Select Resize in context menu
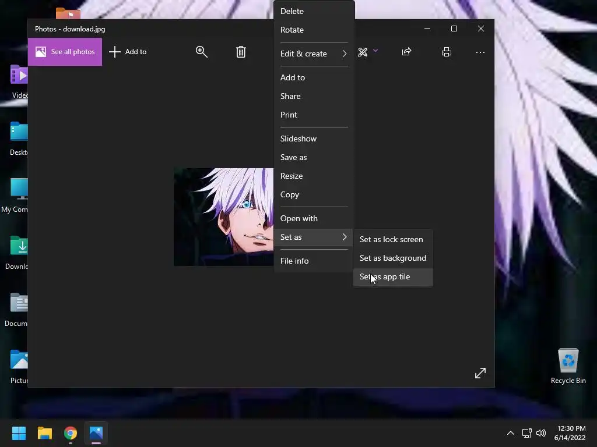The image size is (597, 447). (x=314, y=176)
